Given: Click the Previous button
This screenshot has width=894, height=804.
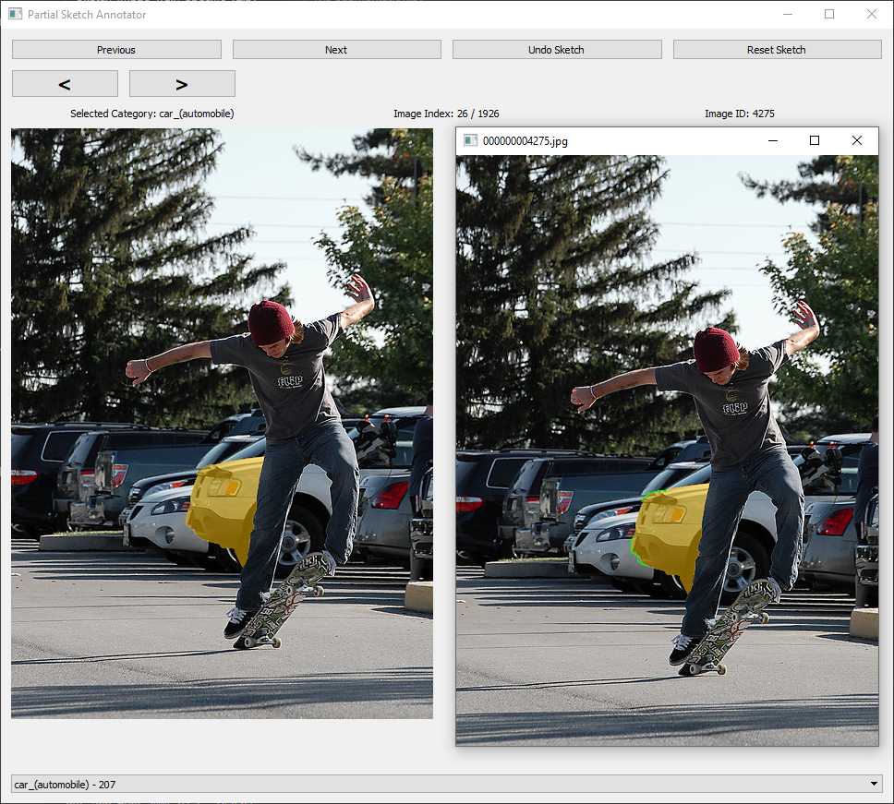Looking at the screenshot, I should [x=116, y=50].
